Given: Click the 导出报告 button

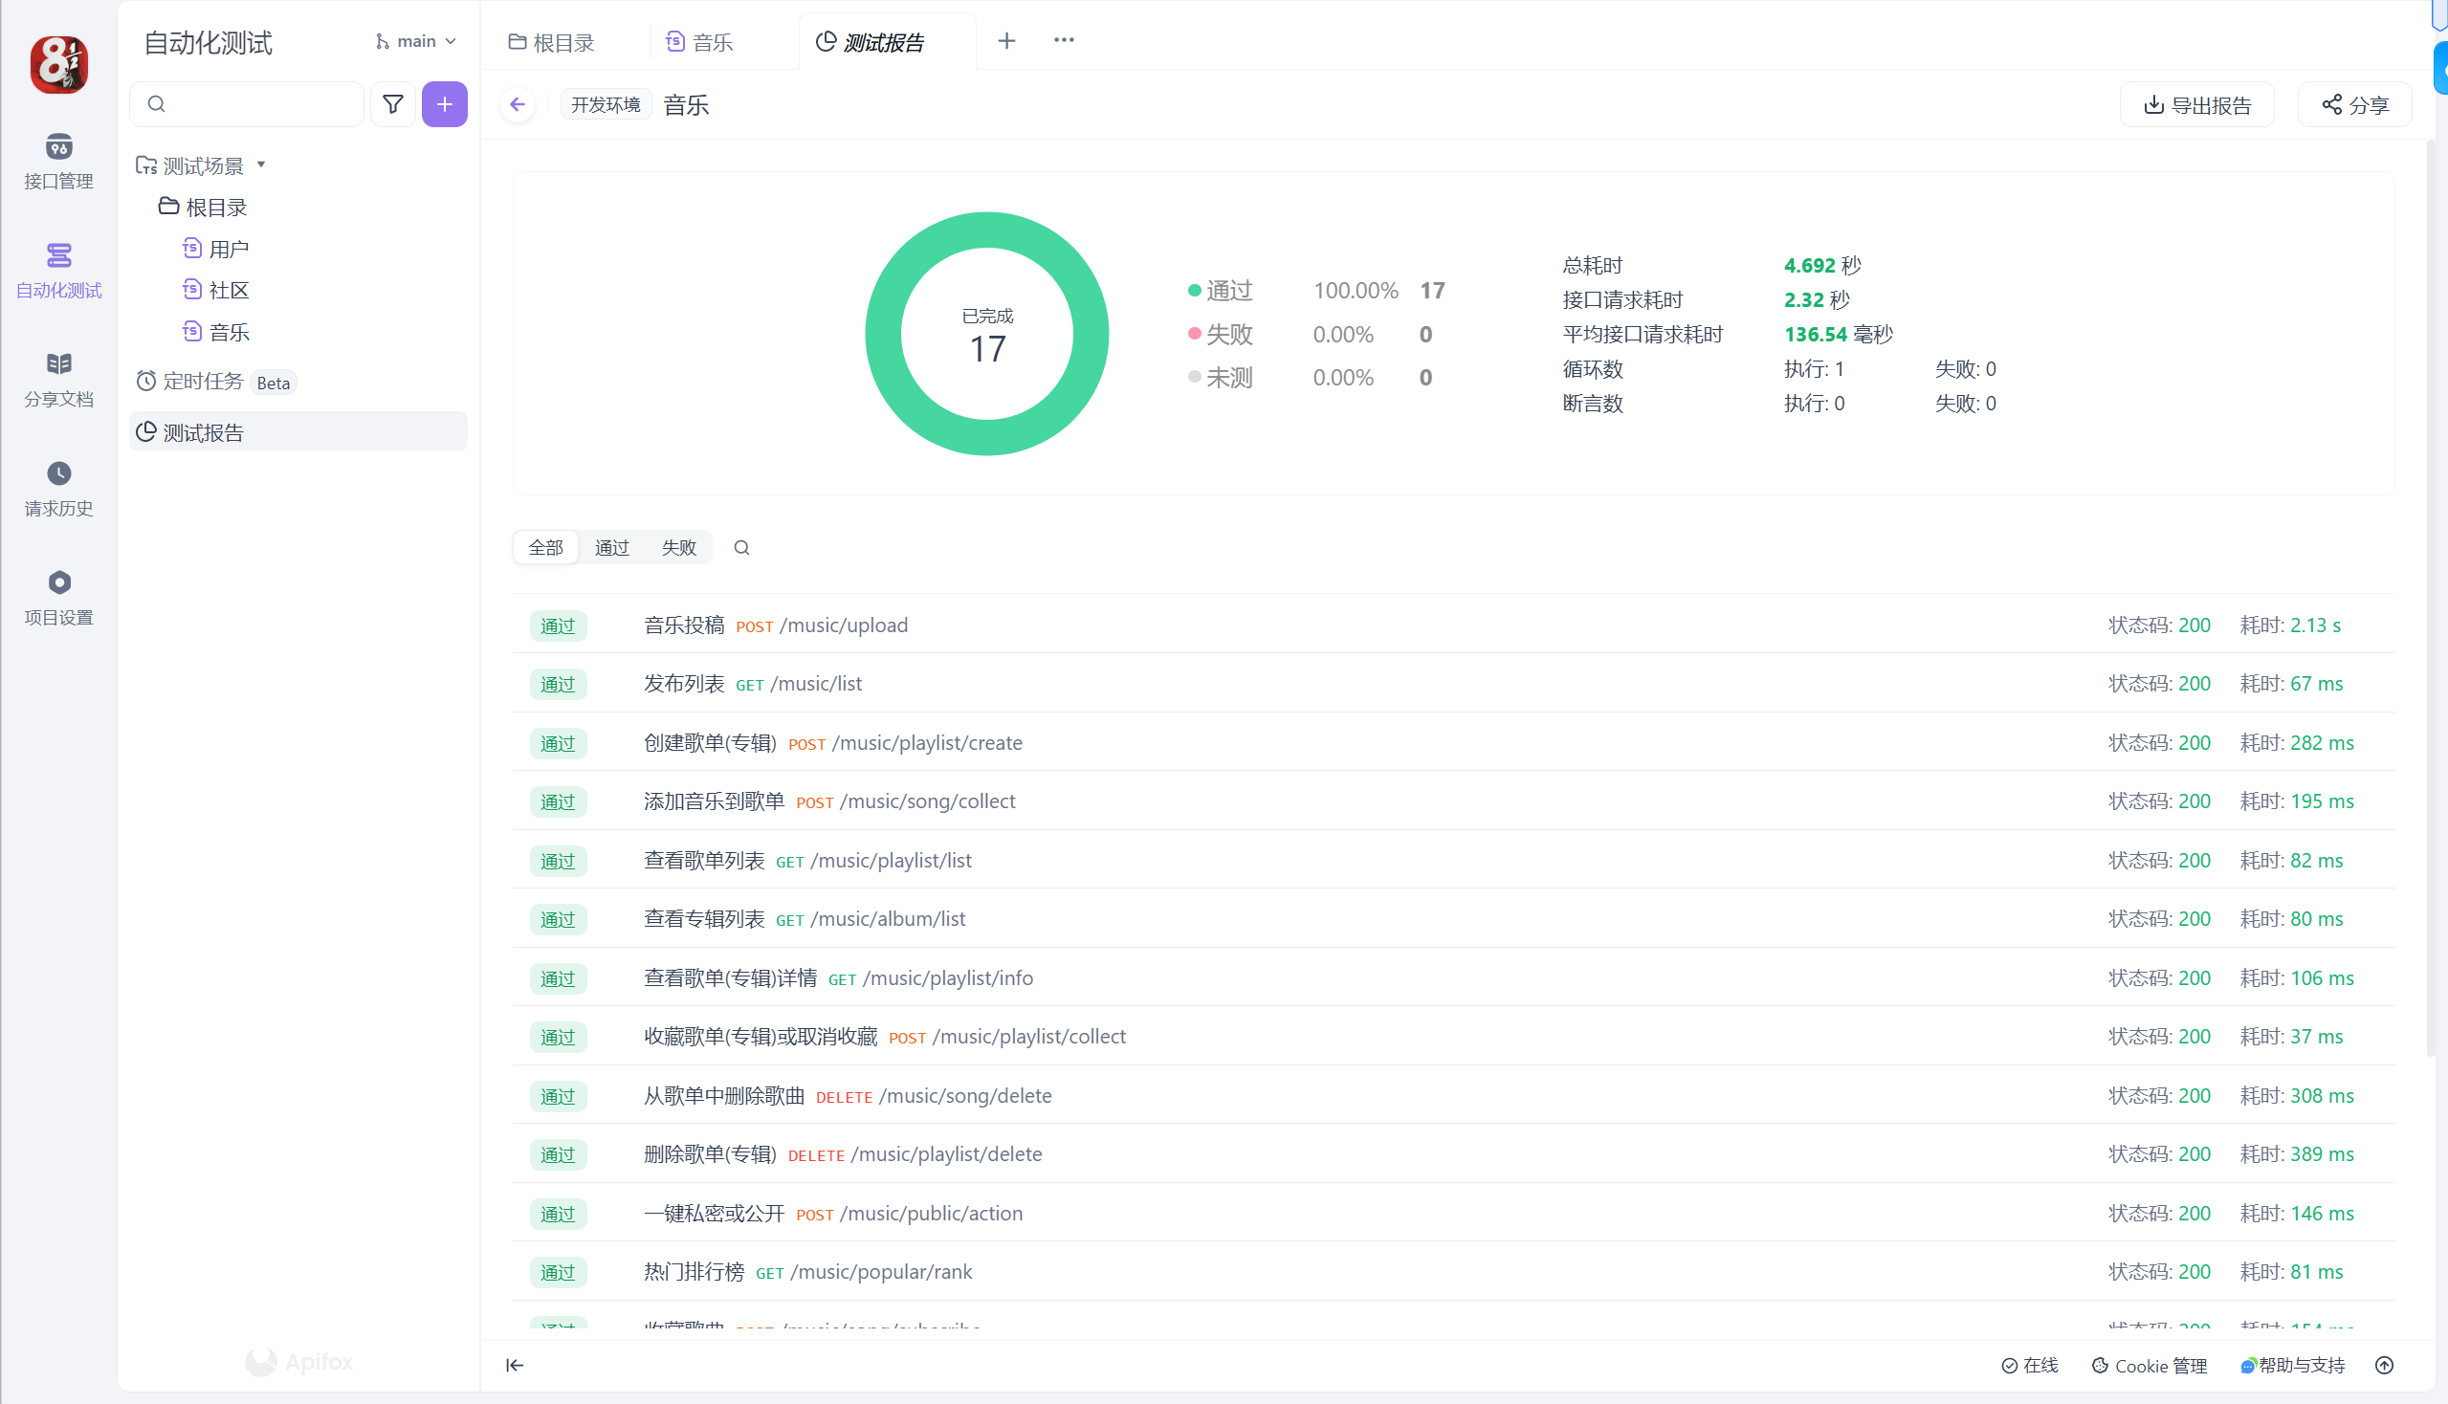Looking at the screenshot, I should (2196, 105).
